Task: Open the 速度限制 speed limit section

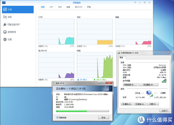Action: click(12, 32)
